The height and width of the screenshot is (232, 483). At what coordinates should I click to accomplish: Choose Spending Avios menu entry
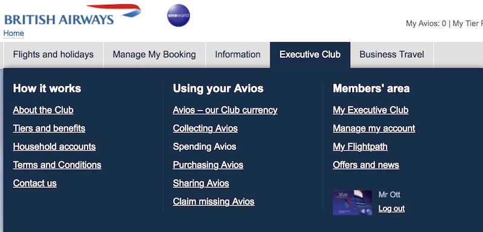[x=205, y=146]
